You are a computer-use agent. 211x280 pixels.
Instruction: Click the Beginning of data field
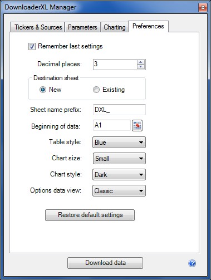pyautogui.click(x=112, y=125)
